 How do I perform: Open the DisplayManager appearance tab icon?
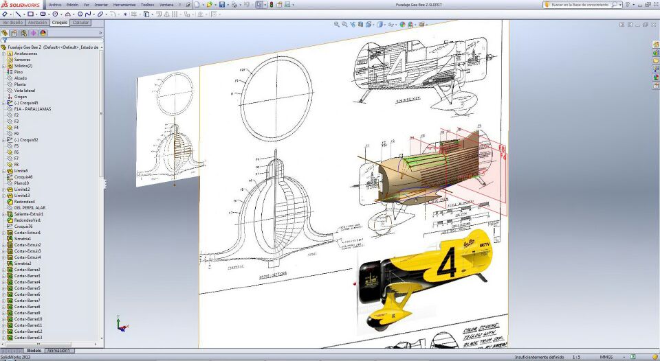pos(43,32)
